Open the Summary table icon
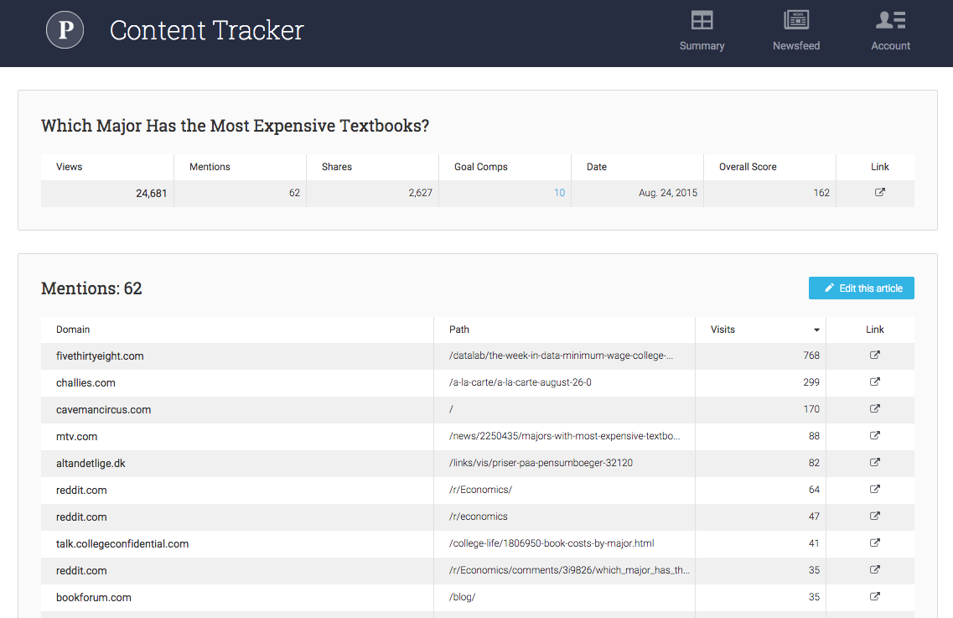The width and height of the screenshot is (953, 618). (x=702, y=18)
